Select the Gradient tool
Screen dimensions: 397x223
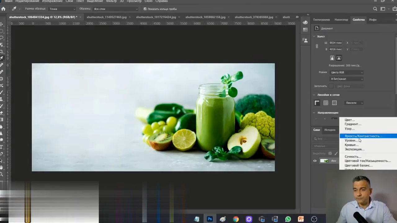click(x=2, y=120)
